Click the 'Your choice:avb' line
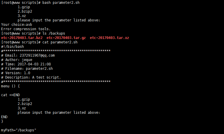This screenshot has width=224, height=134. pos(17,25)
